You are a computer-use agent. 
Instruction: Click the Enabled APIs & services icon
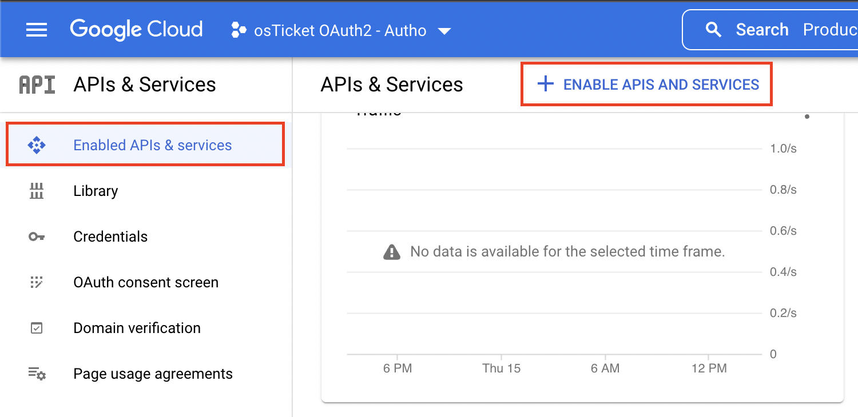[x=37, y=145]
